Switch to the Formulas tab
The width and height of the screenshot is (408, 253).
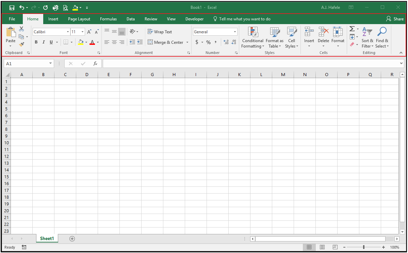pyautogui.click(x=108, y=19)
